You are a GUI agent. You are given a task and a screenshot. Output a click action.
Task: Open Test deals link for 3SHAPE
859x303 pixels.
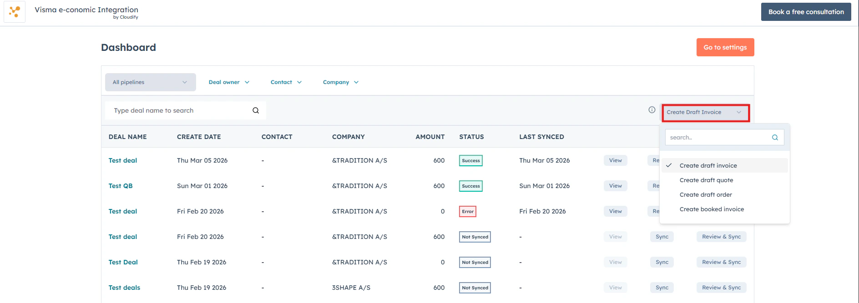124,288
